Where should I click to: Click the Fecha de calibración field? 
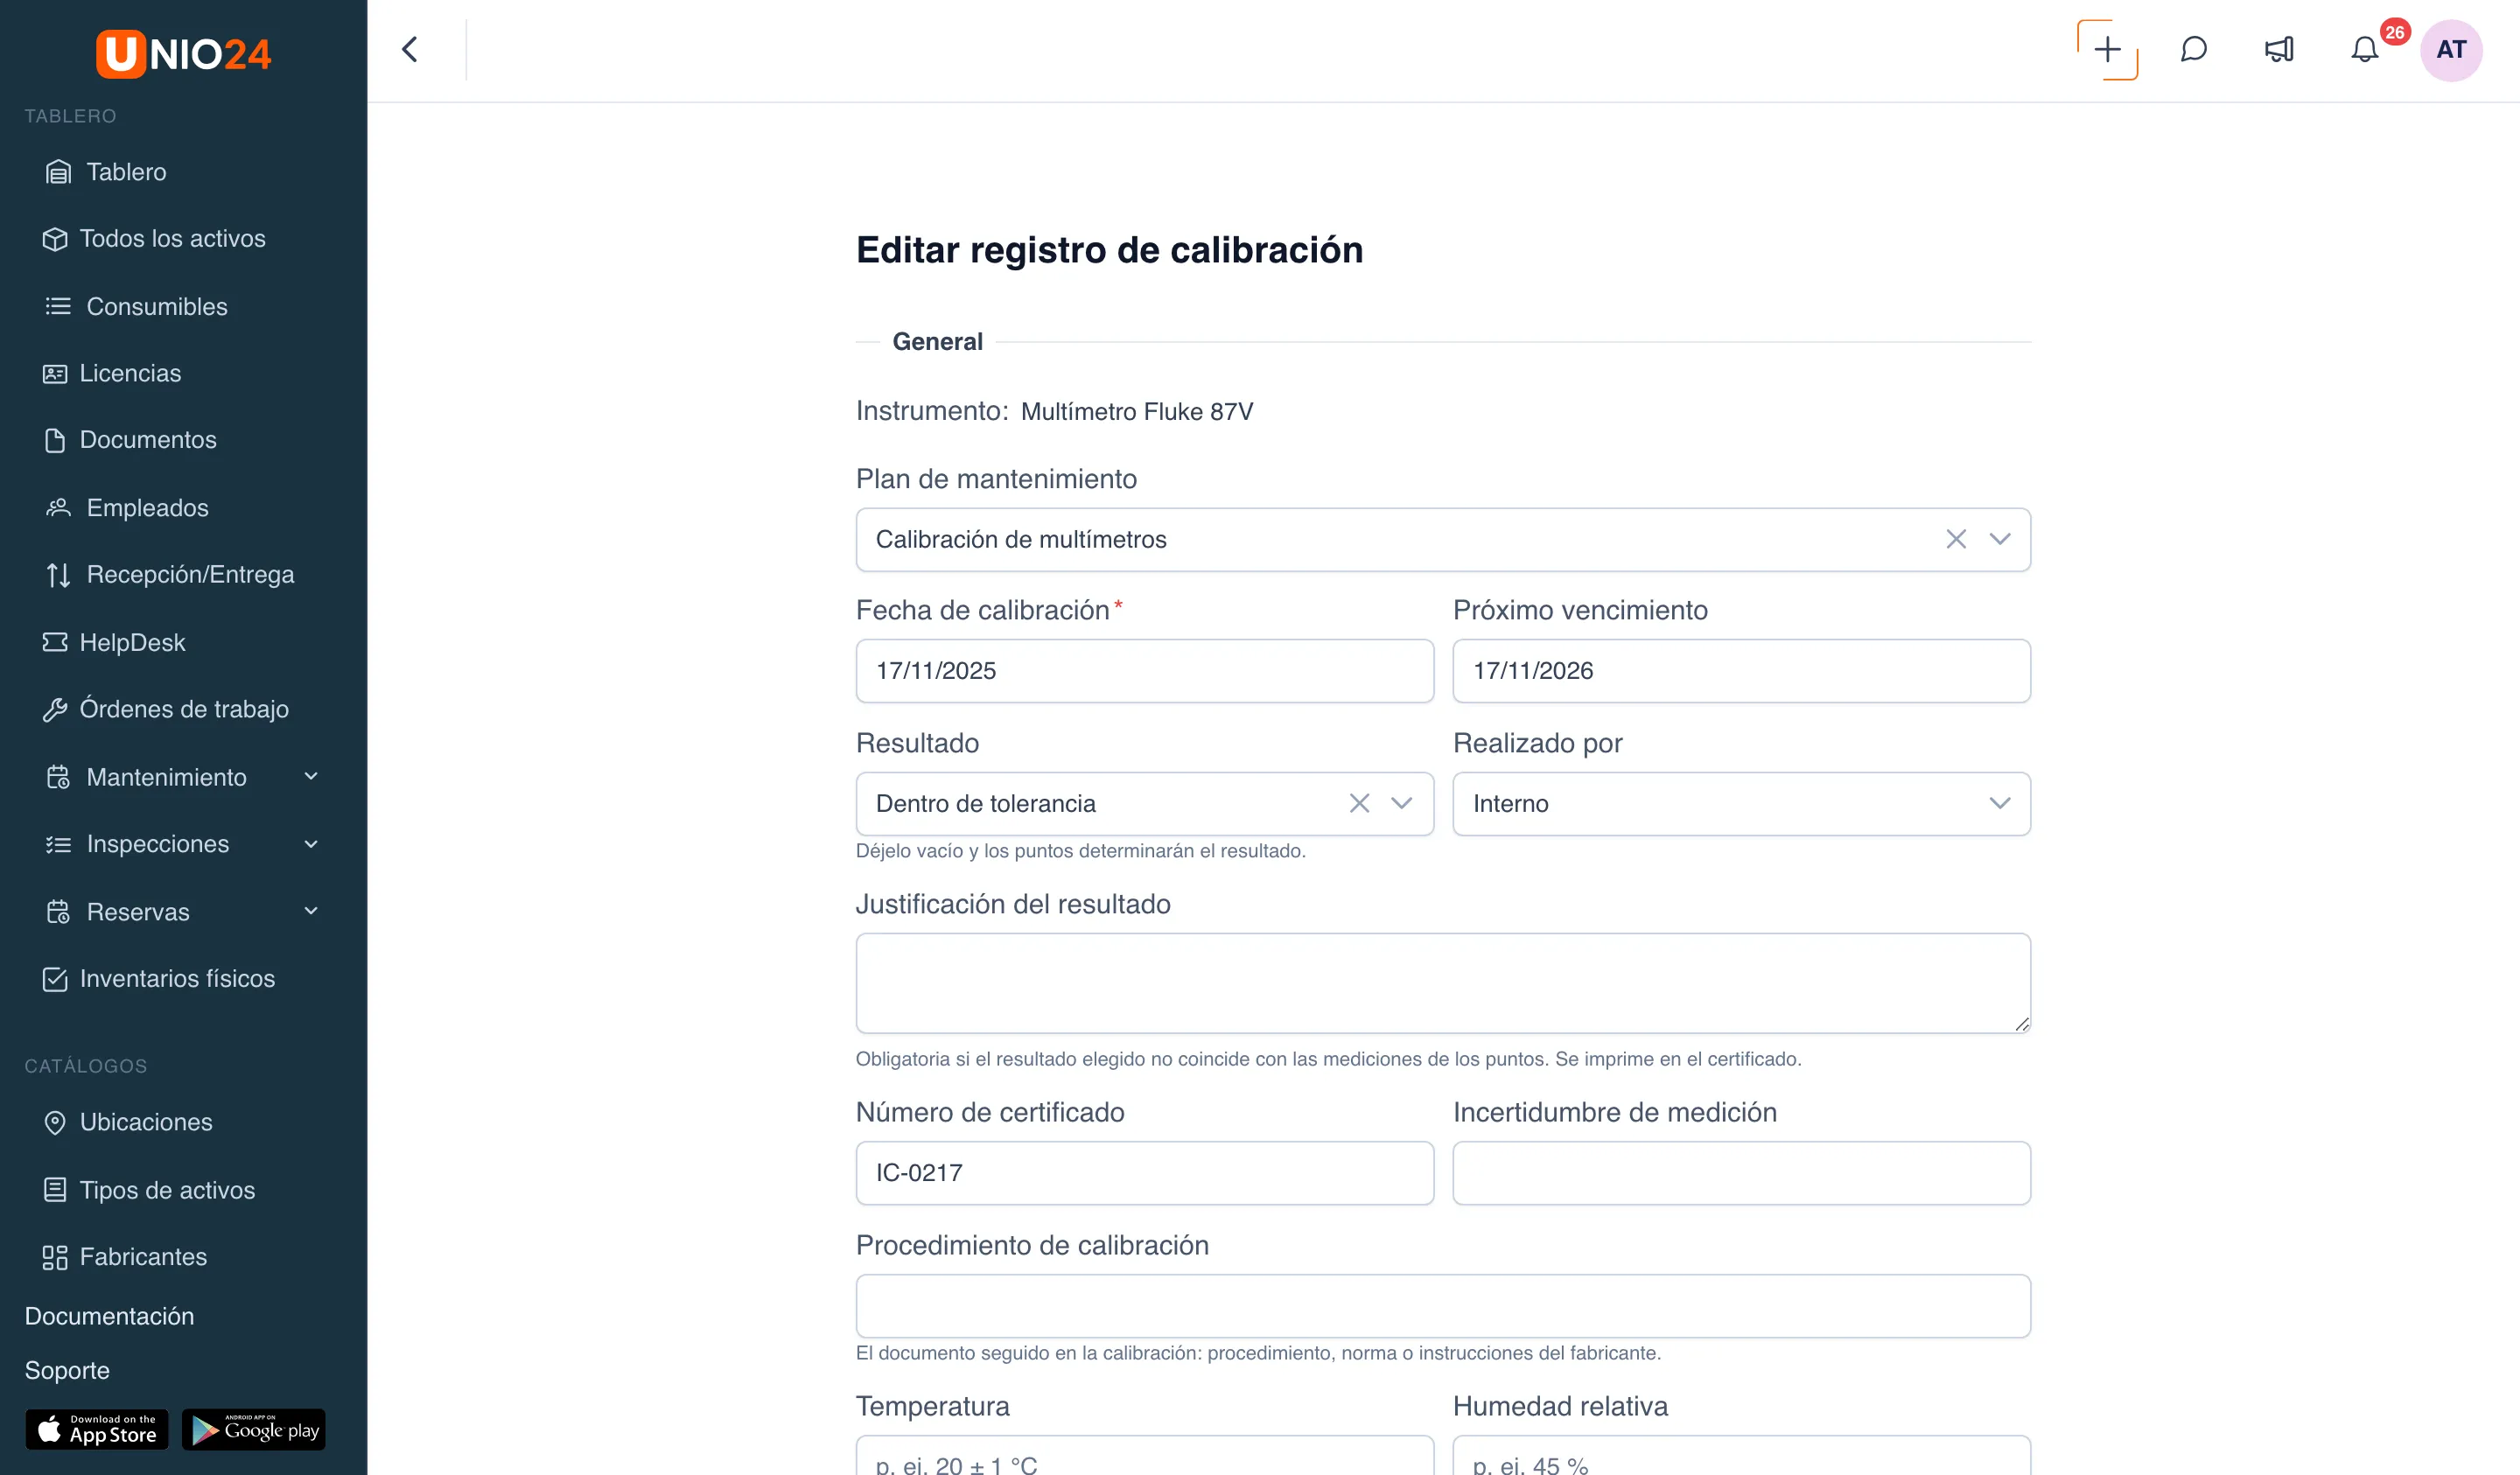tap(1144, 671)
